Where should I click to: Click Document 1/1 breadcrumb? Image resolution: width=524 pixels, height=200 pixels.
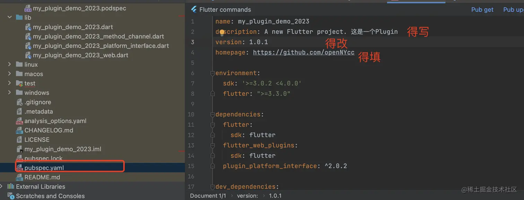coord(208,196)
